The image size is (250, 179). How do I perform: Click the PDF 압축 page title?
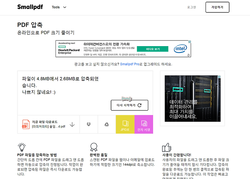[30, 25]
